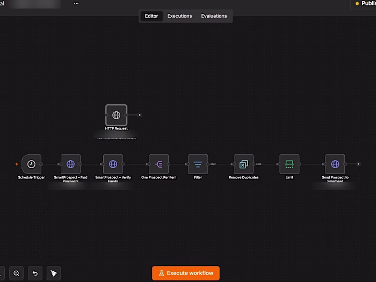The image size is (376, 282).
Task: Click the zoom out magnifier button
Action: [16, 273]
